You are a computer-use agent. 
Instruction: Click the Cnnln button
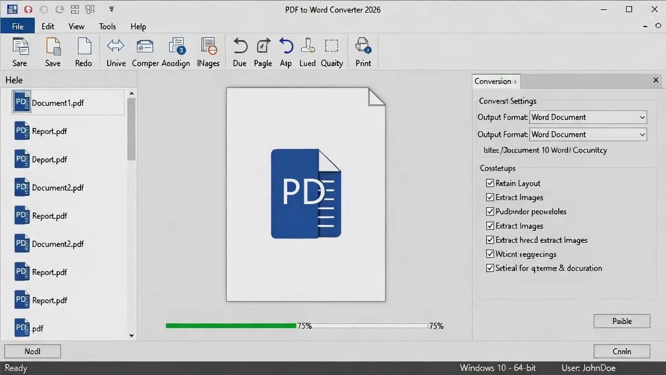622,351
